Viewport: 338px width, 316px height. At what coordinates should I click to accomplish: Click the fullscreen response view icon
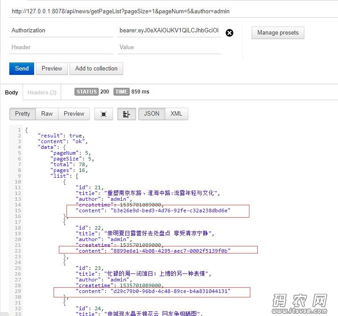point(104,114)
